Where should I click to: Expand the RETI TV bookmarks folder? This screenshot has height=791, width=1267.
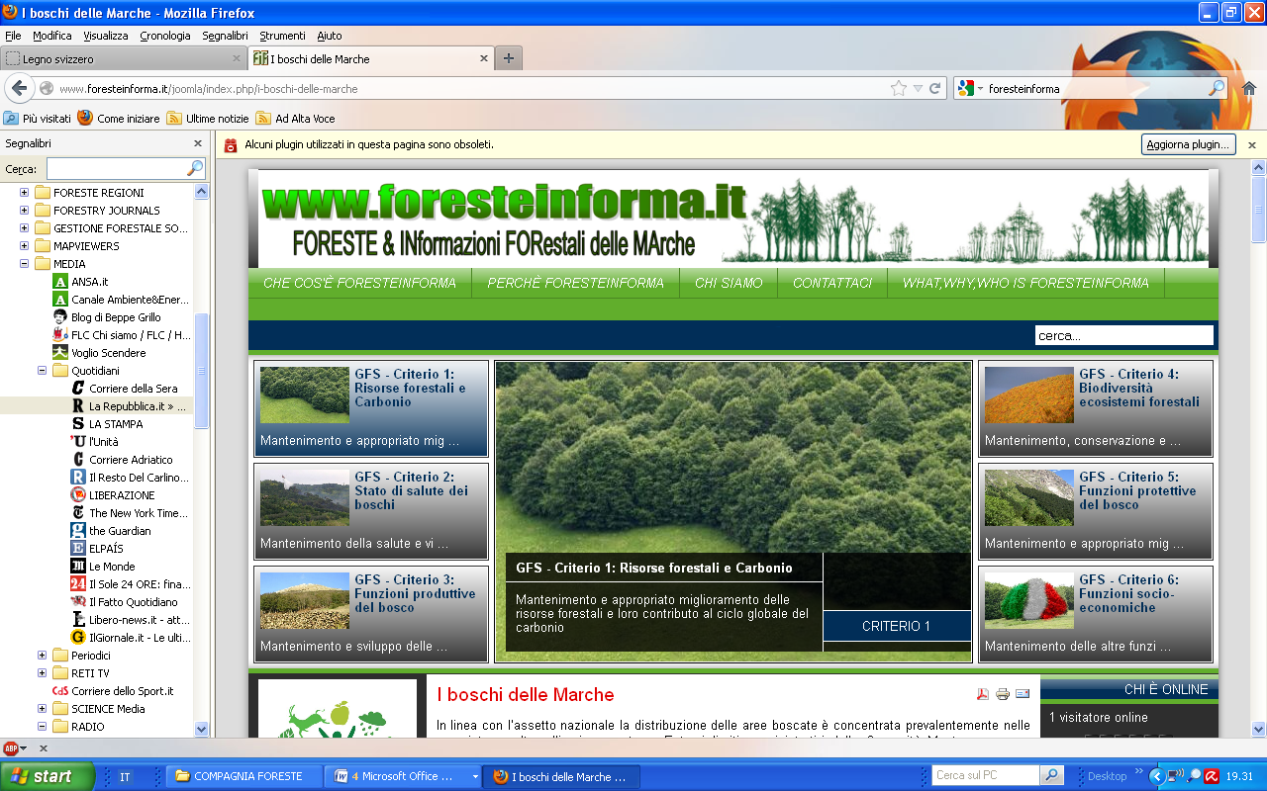click(43, 673)
